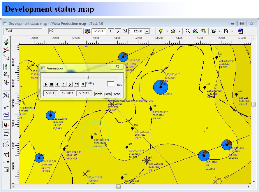Screen dimensions: 259x192
Task: Toggle the animation camera sidebar icon
Action: pos(6,125)
